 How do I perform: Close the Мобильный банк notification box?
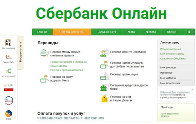[x=192, y=90]
